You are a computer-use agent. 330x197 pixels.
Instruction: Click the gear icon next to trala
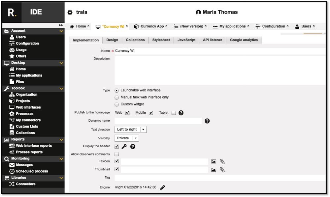(70, 13)
